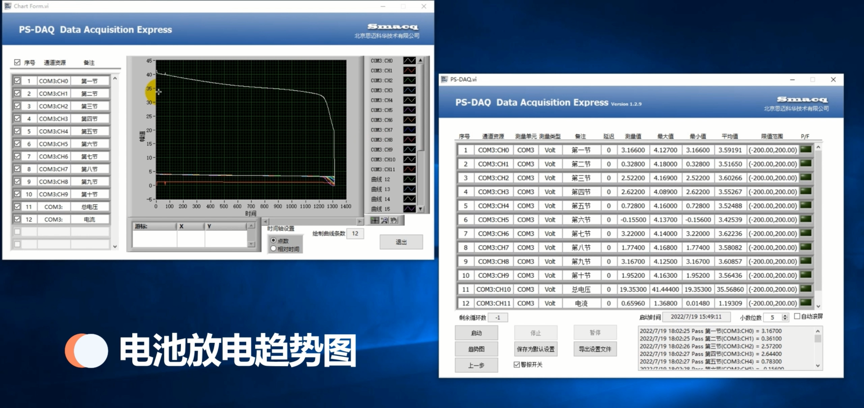
Task: Click 保存为默认设置 button
Action: 535,349
